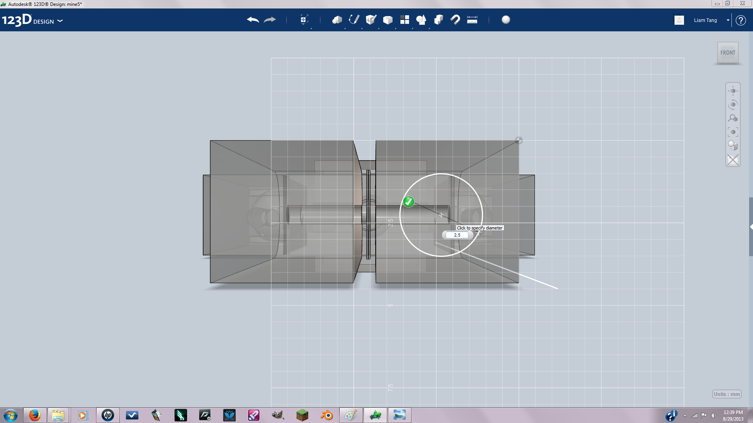Show hidden system tray icons
Screen dimensions: 753x423
tap(685, 416)
